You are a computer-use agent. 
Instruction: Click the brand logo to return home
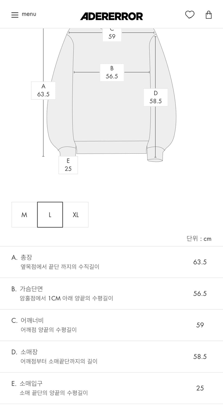(111, 16)
